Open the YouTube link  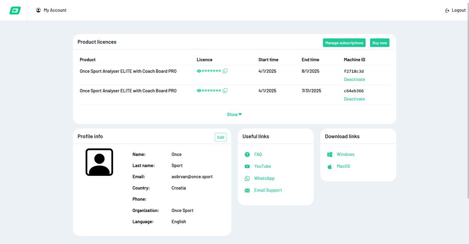pos(262,166)
